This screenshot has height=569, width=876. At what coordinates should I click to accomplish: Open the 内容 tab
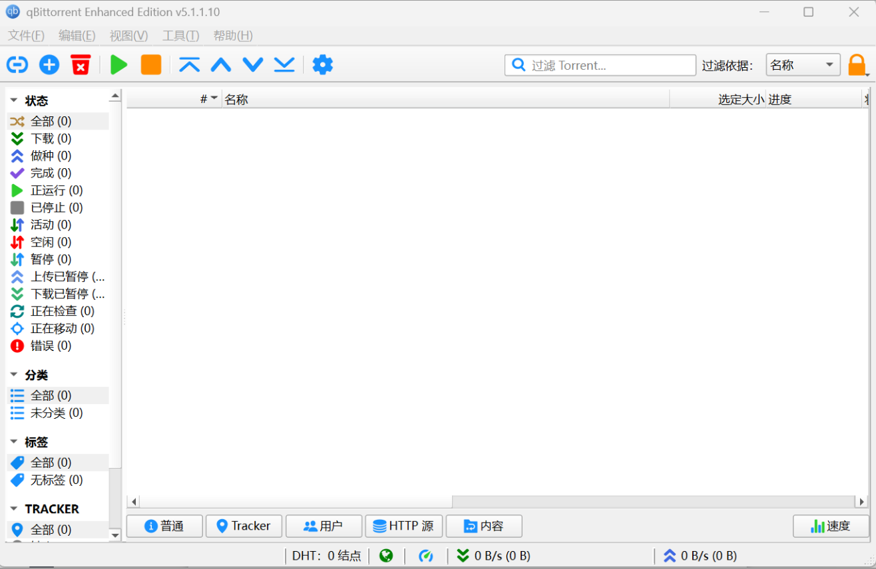pos(484,526)
